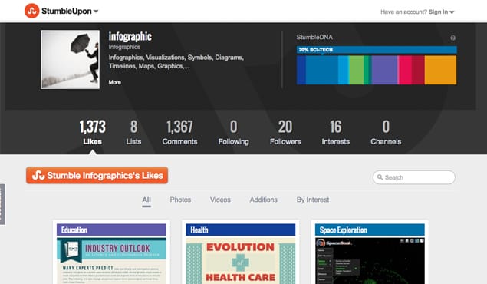Switch to By Interest filter
Image resolution: width=487 pixels, height=284 pixels.
tap(313, 200)
